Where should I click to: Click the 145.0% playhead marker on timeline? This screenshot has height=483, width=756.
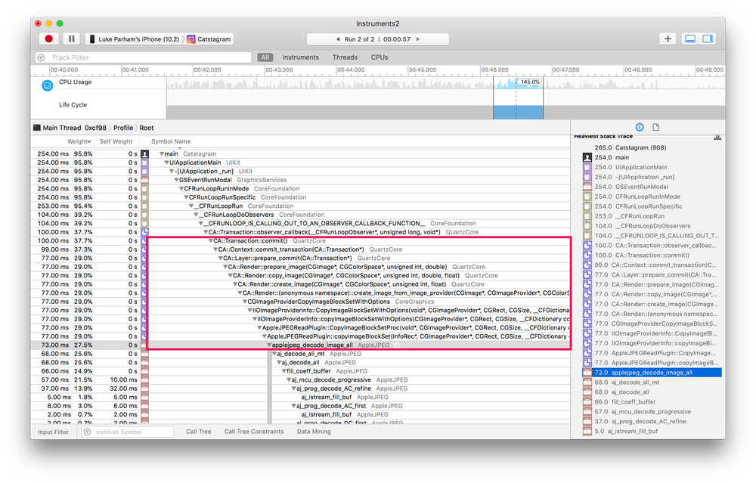[530, 82]
